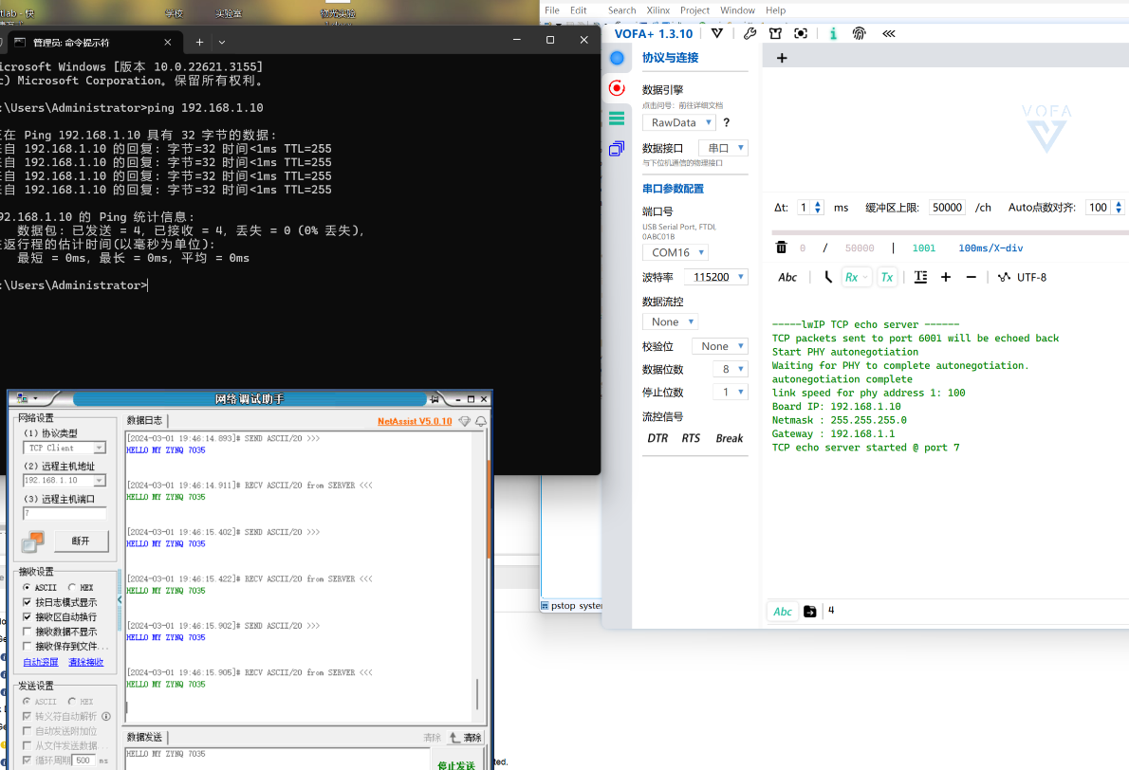This screenshot has height=770, width=1129.
Task: Open the Edit menu
Action: tap(578, 10)
